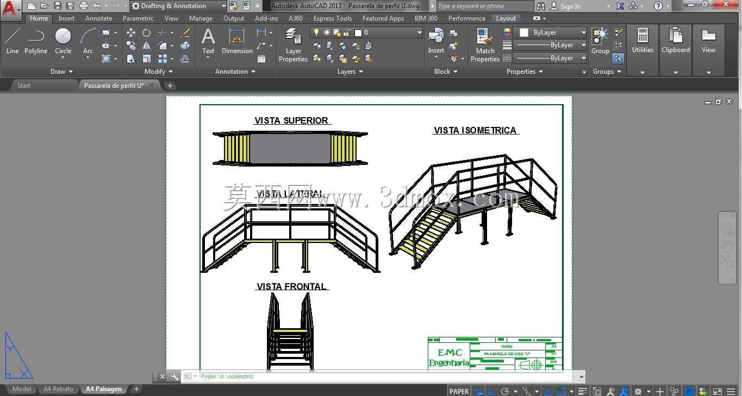Open the Insert ribbon tab

click(x=66, y=18)
